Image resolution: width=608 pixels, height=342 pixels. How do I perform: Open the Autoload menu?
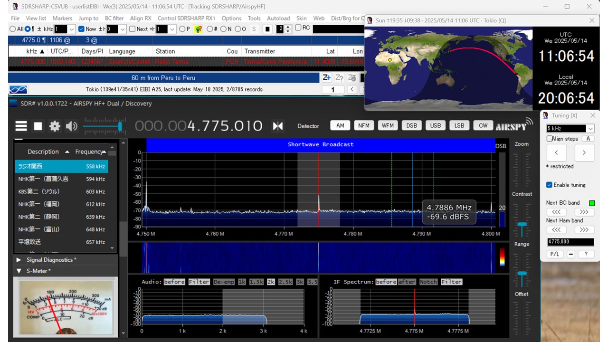pos(278,18)
